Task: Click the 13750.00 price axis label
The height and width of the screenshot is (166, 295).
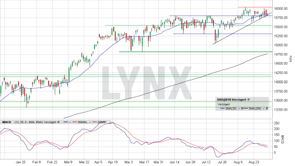Action: pos(281,91)
